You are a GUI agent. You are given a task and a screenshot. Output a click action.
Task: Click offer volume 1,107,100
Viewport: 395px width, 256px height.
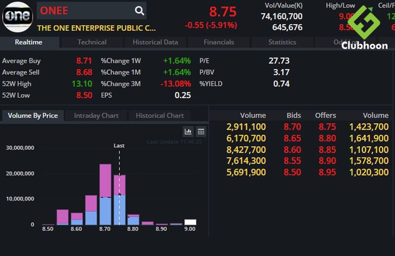pos(369,150)
